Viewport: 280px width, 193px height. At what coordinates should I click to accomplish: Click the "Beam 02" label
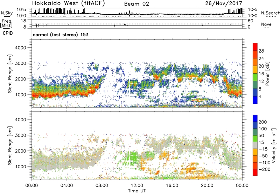click(x=136, y=4)
